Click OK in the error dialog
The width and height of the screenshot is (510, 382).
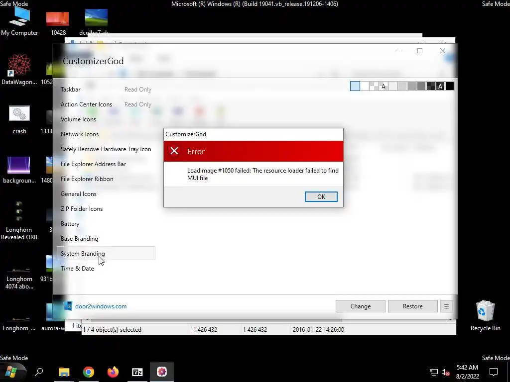click(x=321, y=196)
